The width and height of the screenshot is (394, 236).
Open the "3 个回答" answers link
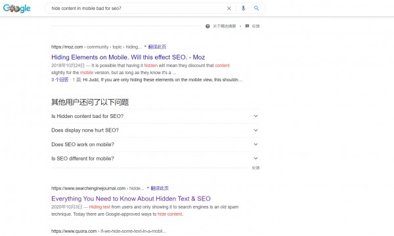(60, 80)
